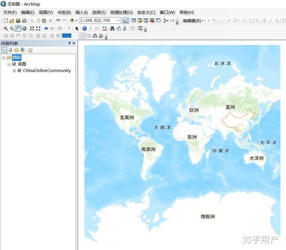
Task: Open the Create Viewer Window tool
Action: [140, 29]
